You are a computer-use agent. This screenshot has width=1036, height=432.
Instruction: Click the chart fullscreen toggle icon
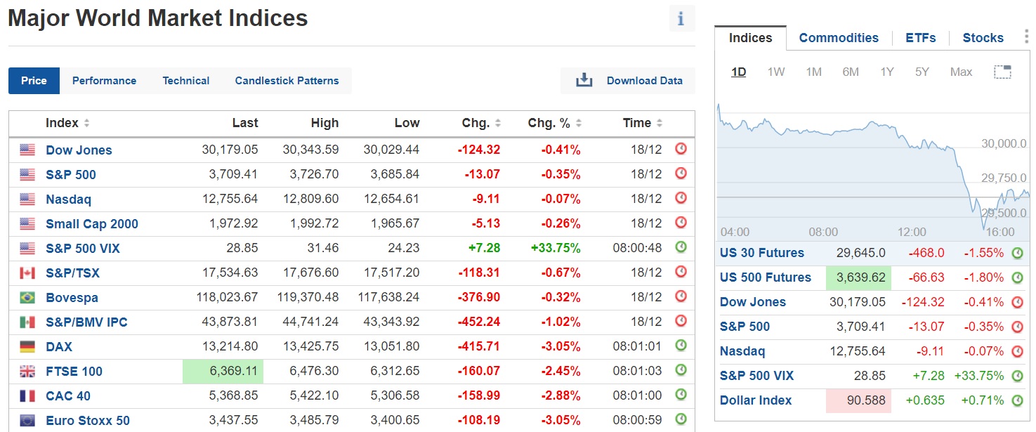[x=1002, y=72]
